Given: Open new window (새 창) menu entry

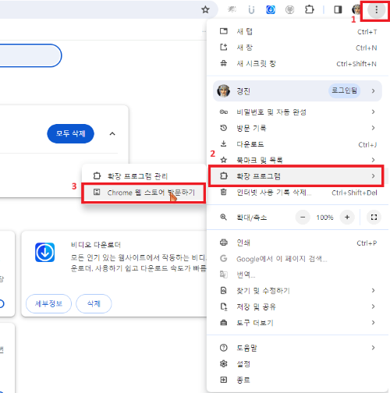Looking at the screenshot, I should point(298,48).
